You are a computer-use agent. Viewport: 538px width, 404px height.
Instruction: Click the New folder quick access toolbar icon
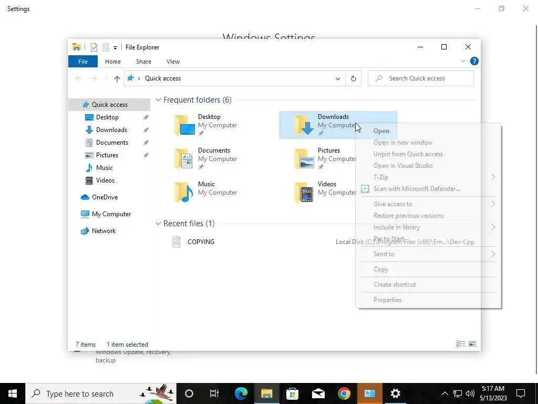pos(106,47)
